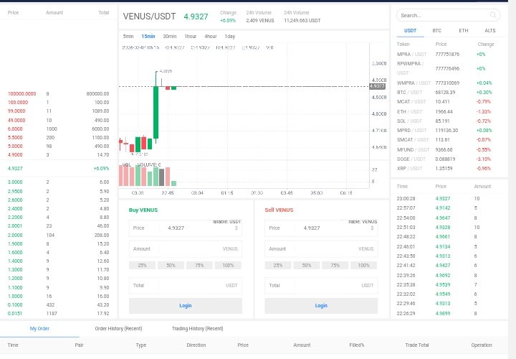Switch to the BTC market tab
This screenshot has width=516, height=359.
point(436,30)
